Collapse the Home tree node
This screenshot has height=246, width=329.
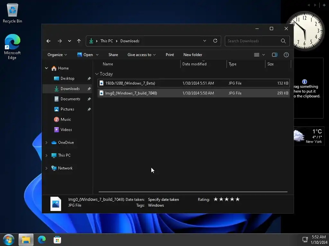(46, 68)
